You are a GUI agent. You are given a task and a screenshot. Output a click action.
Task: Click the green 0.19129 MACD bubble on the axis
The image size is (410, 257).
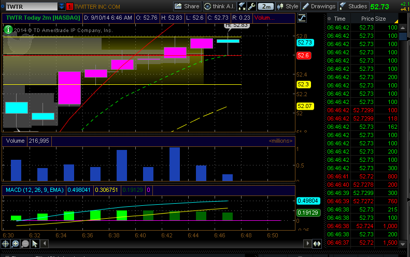(308, 213)
